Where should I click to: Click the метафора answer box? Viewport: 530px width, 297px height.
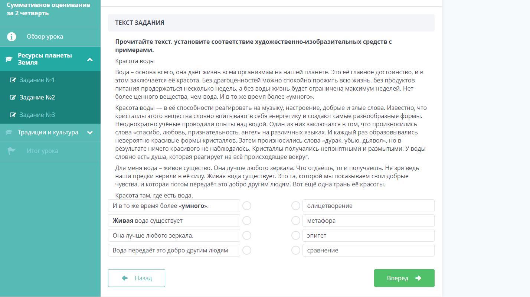(368, 221)
